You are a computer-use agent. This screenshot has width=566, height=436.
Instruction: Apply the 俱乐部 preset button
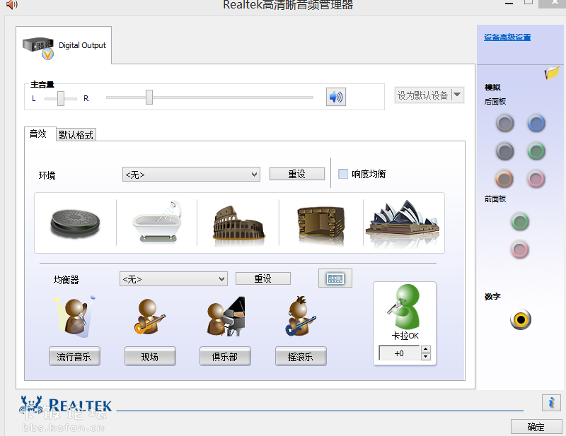225,357
